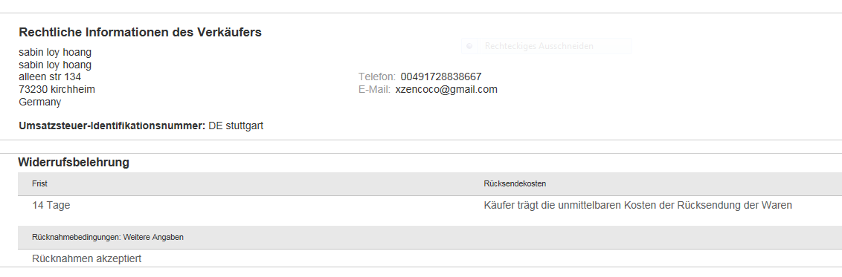Click the 73230 kirchheim postal line
This screenshot has width=842, height=277.
point(57,89)
